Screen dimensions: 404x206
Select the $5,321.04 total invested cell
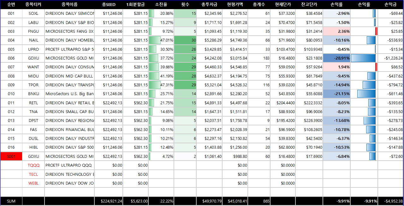pyautogui.click(x=209, y=85)
